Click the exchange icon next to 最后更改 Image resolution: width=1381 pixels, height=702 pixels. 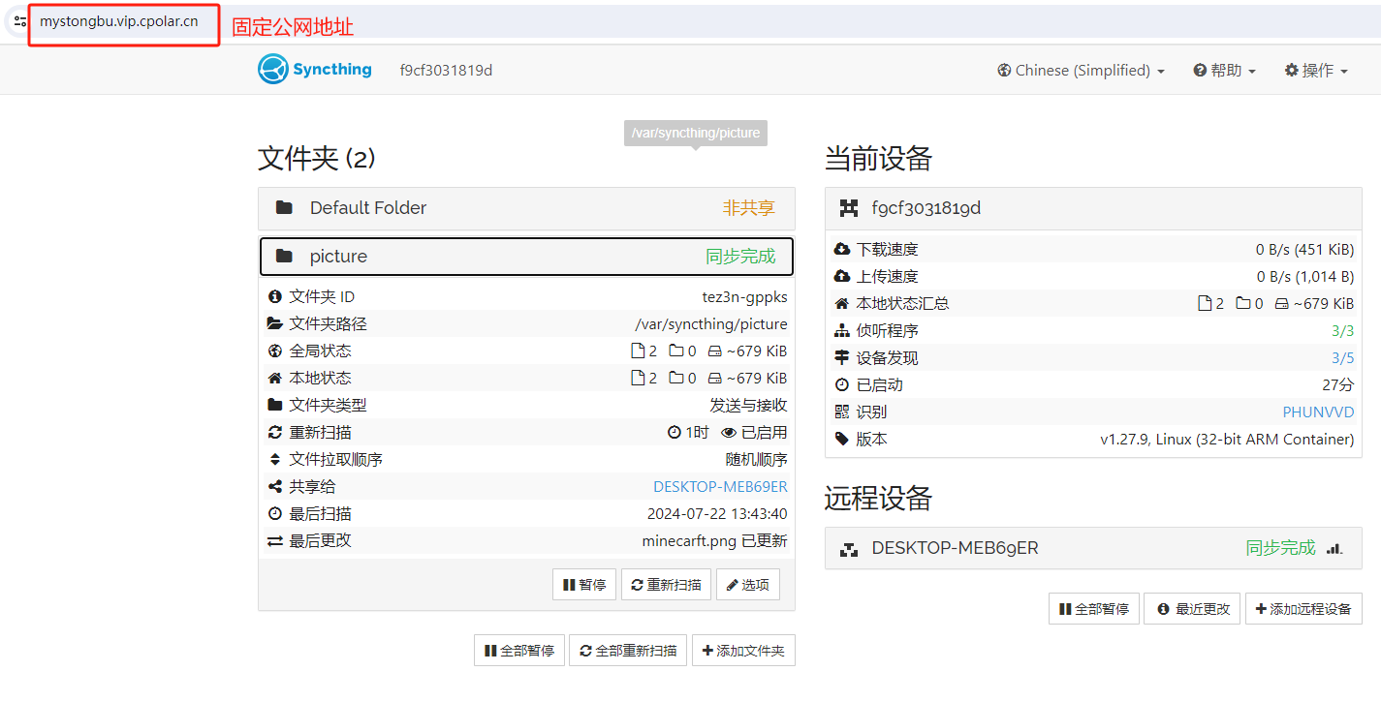coord(275,540)
